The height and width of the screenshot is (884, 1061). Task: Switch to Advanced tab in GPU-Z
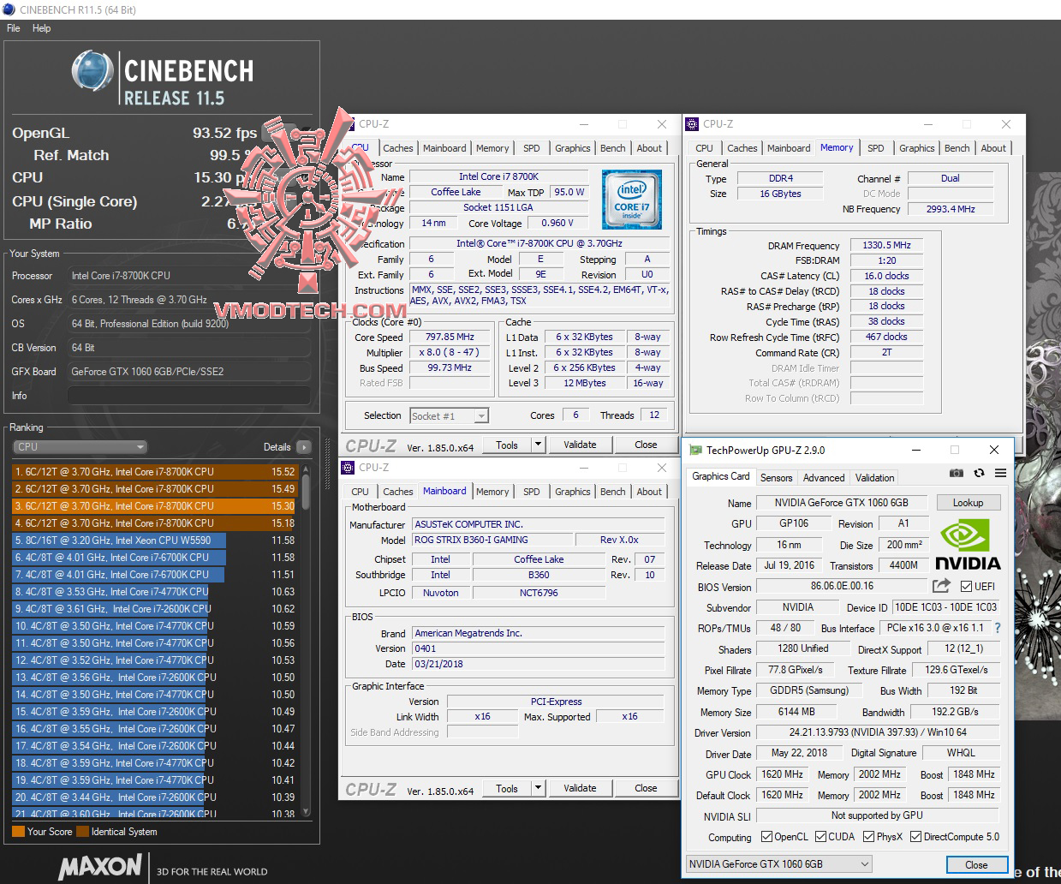pyautogui.click(x=824, y=478)
